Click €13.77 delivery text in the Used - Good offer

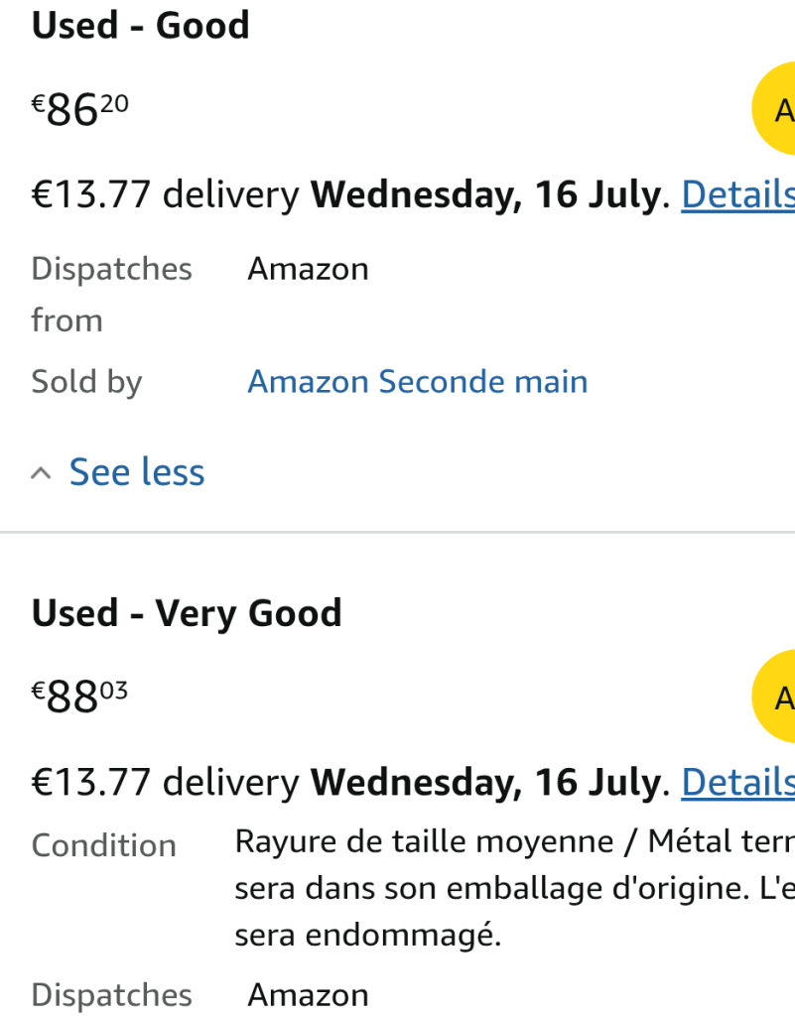pyautogui.click(x=166, y=194)
